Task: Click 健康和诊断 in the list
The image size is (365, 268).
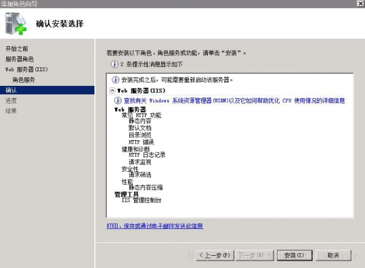Action: [136, 149]
